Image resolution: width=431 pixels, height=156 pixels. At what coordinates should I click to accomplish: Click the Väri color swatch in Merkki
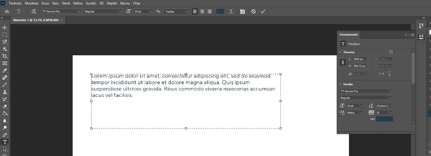[x=384, y=119]
